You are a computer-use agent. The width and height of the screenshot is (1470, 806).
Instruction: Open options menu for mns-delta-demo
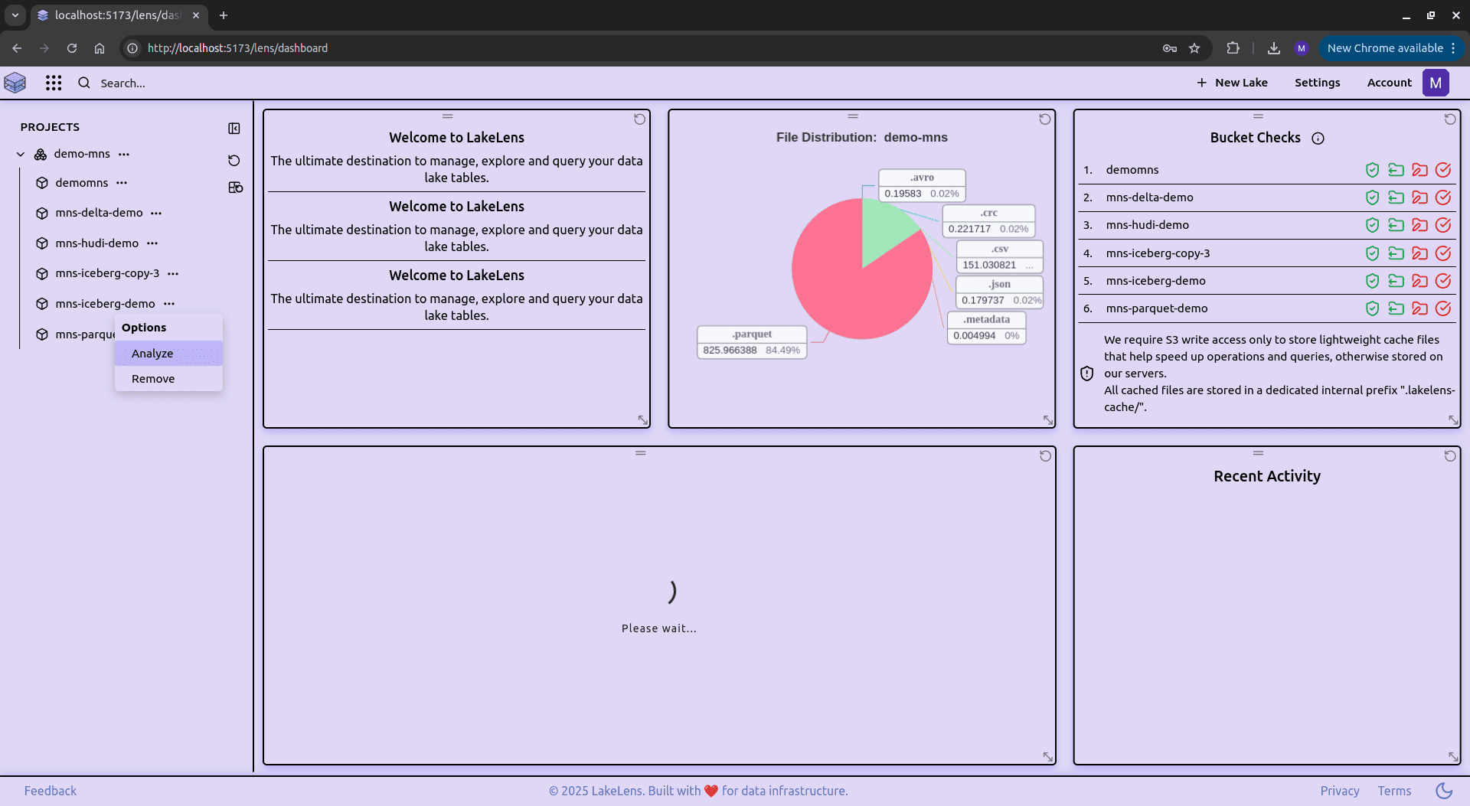(156, 214)
